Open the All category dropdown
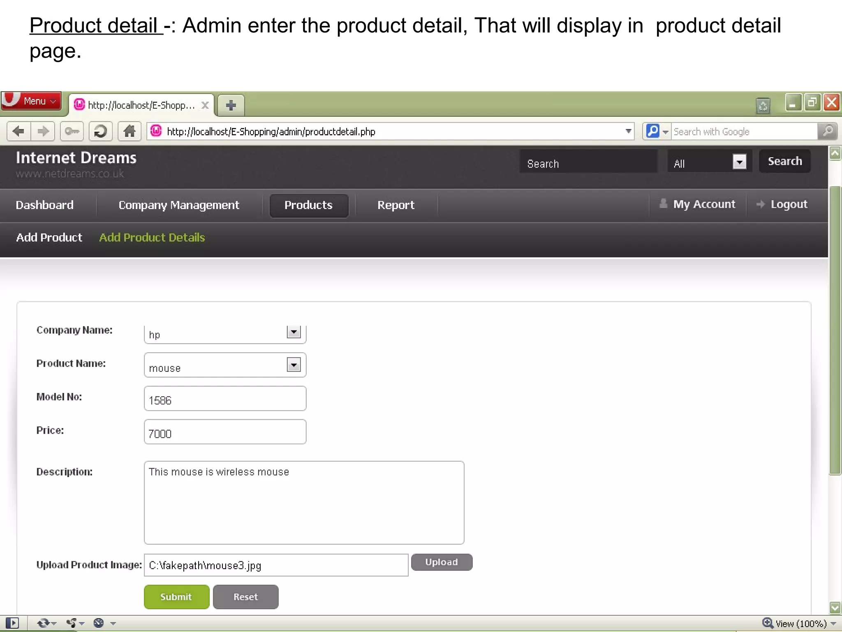 pyautogui.click(x=710, y=161)
